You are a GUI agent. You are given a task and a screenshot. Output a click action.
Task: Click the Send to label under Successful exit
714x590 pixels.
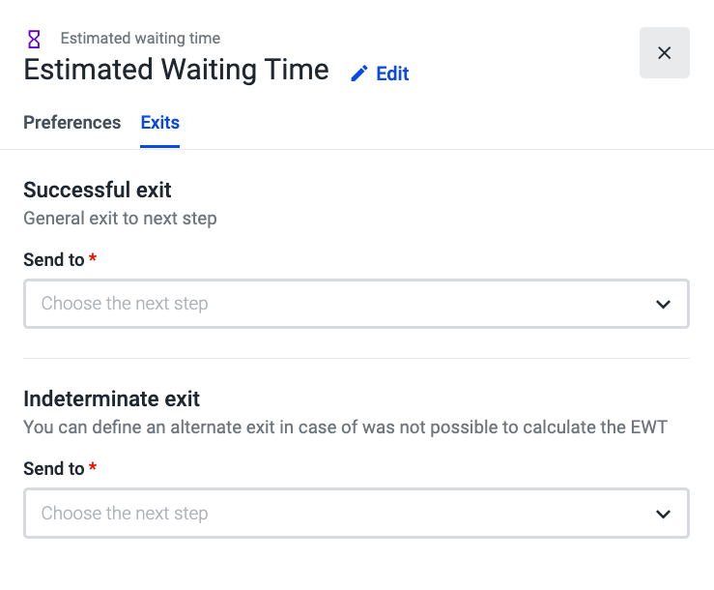point(54,259)
